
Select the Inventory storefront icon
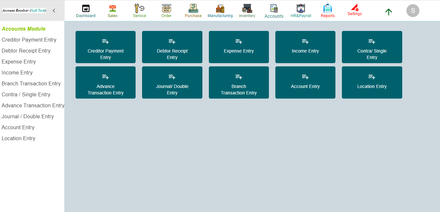point(247,10)
